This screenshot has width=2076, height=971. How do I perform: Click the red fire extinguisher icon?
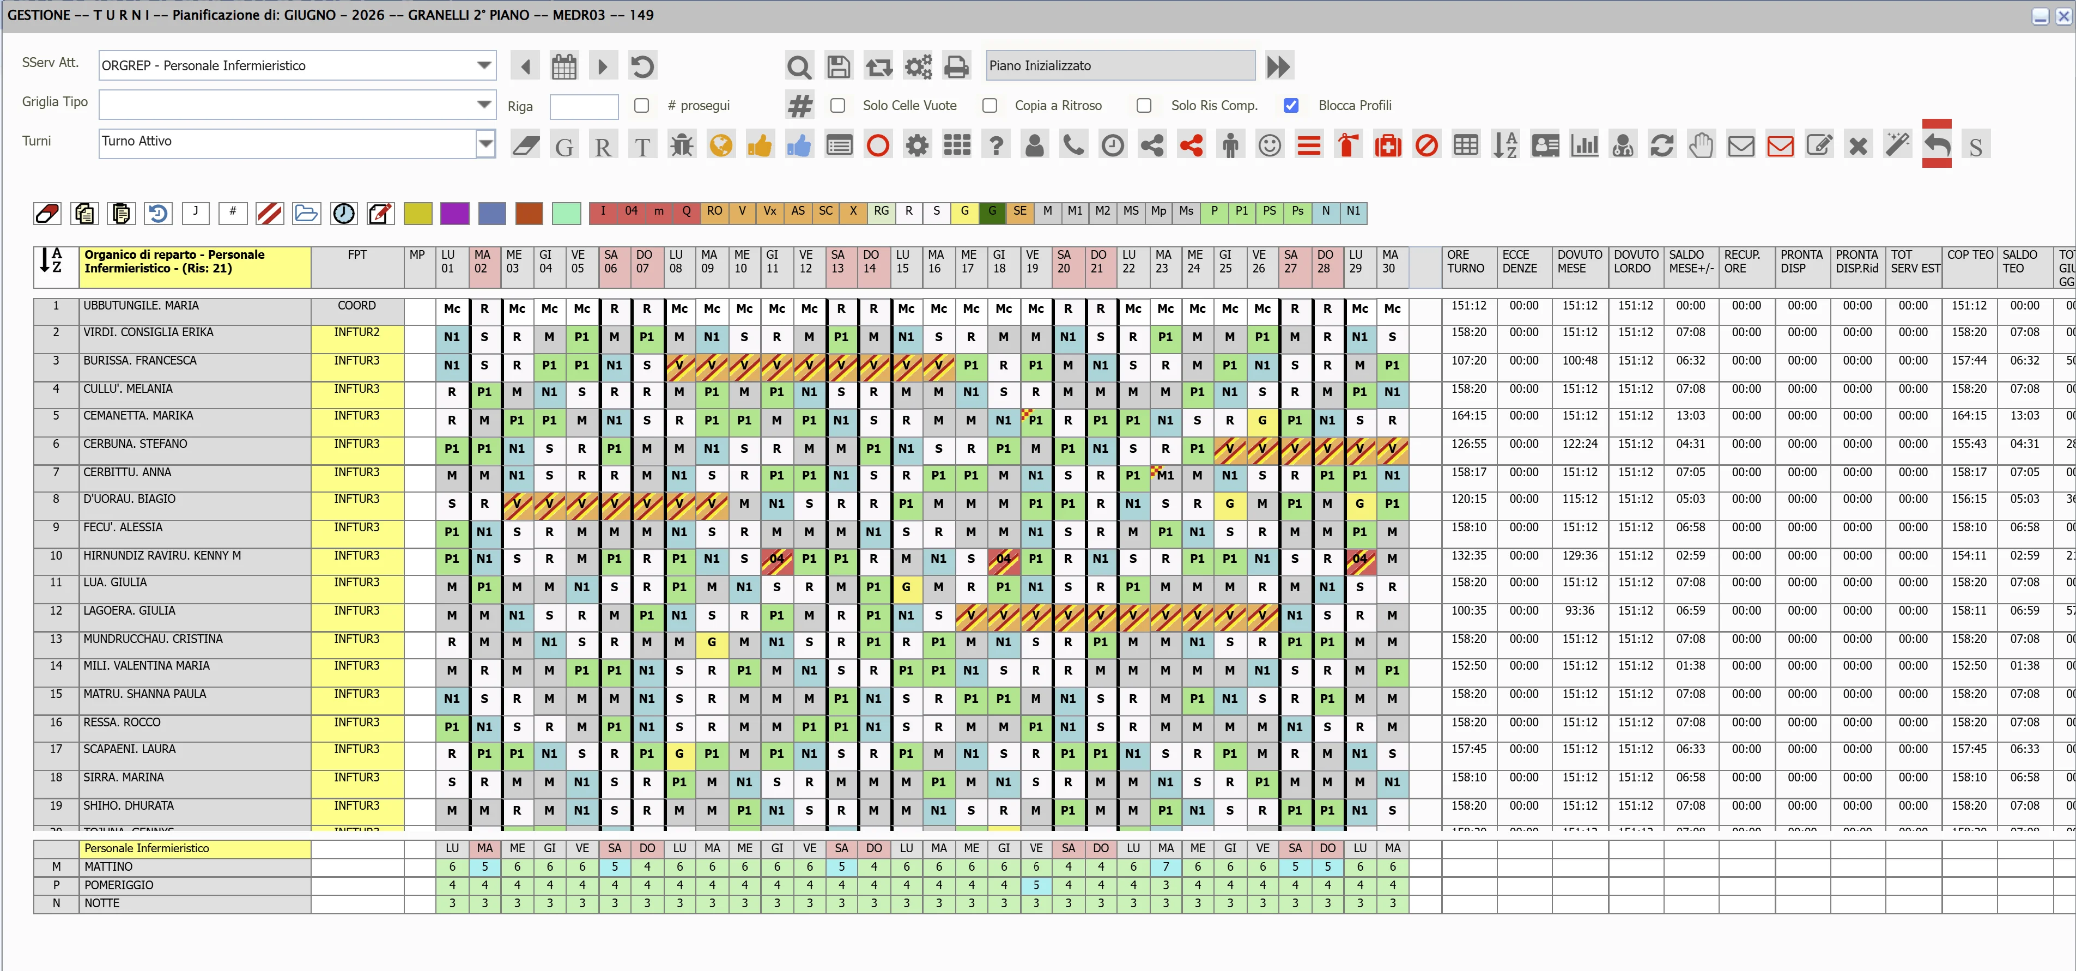click(x=1348, y=146)
